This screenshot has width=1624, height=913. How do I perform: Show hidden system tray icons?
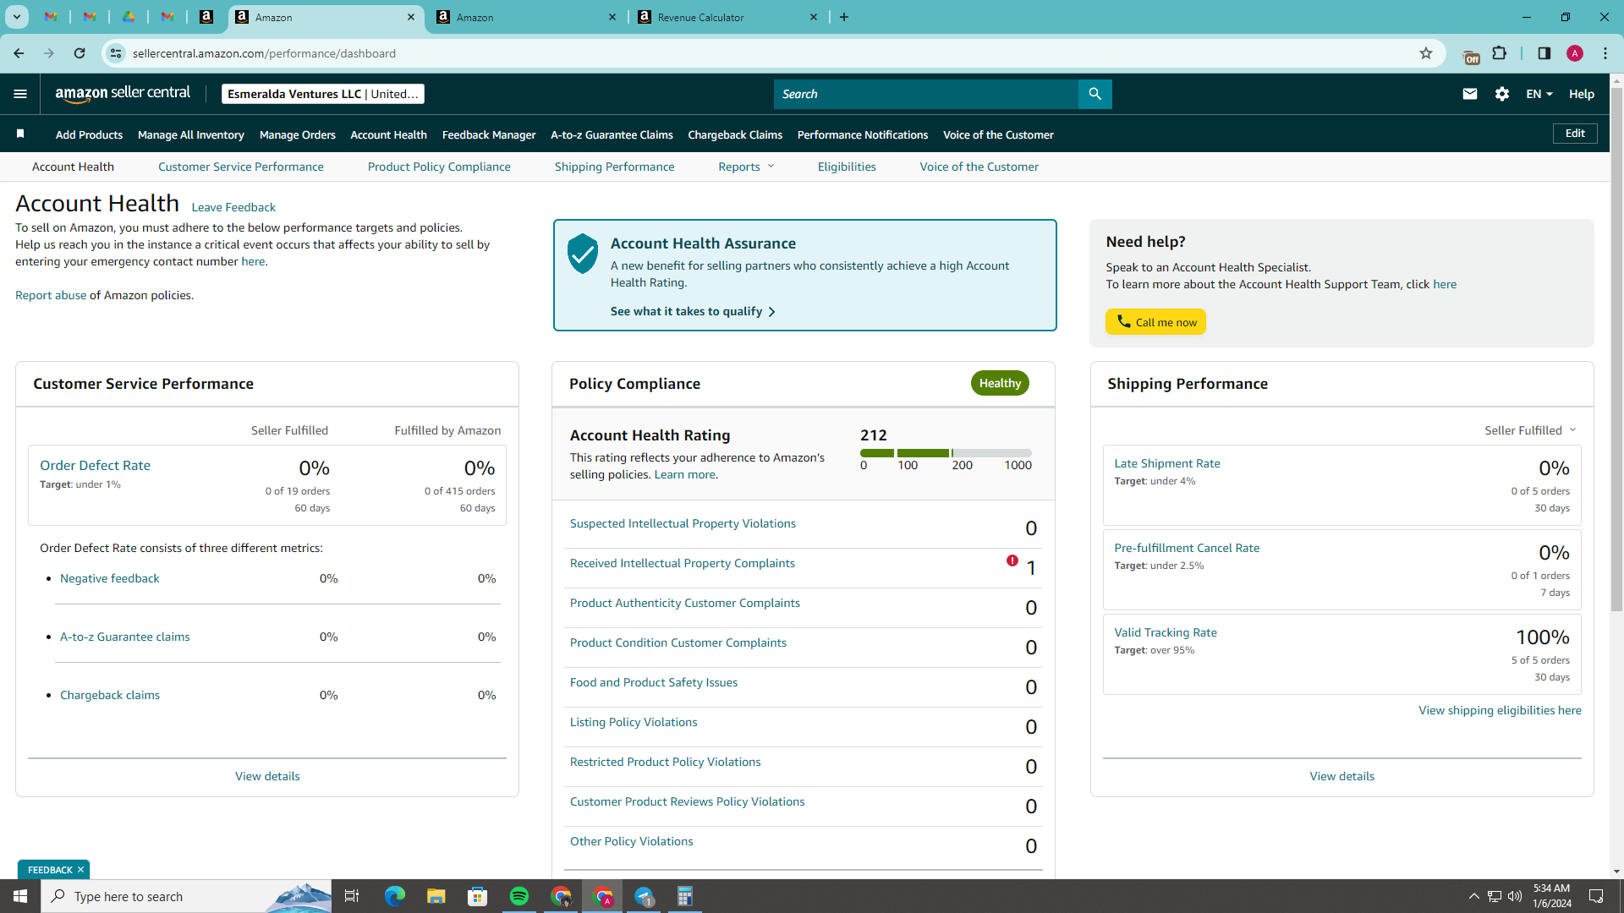pos(1473,896)
